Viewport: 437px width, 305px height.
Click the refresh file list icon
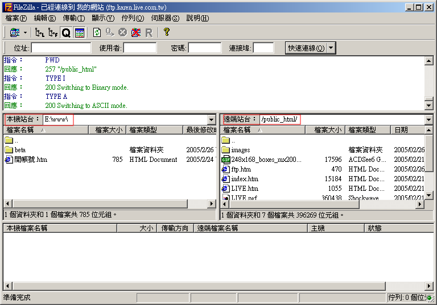(97, 32)
